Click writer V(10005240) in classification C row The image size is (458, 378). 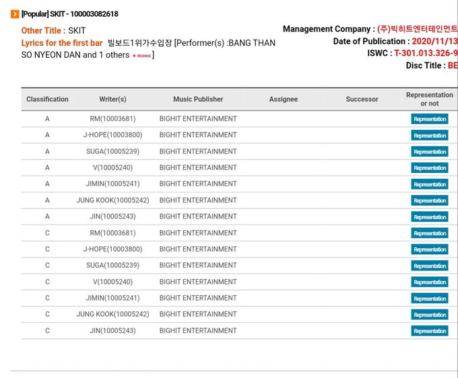point(112,282)
